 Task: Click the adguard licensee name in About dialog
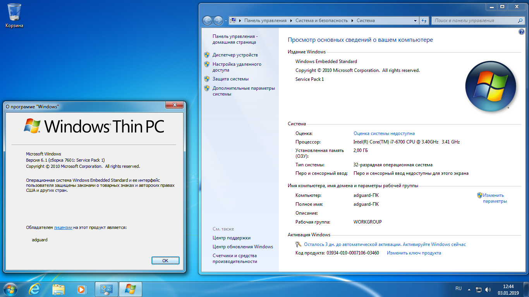coord(40,240)
